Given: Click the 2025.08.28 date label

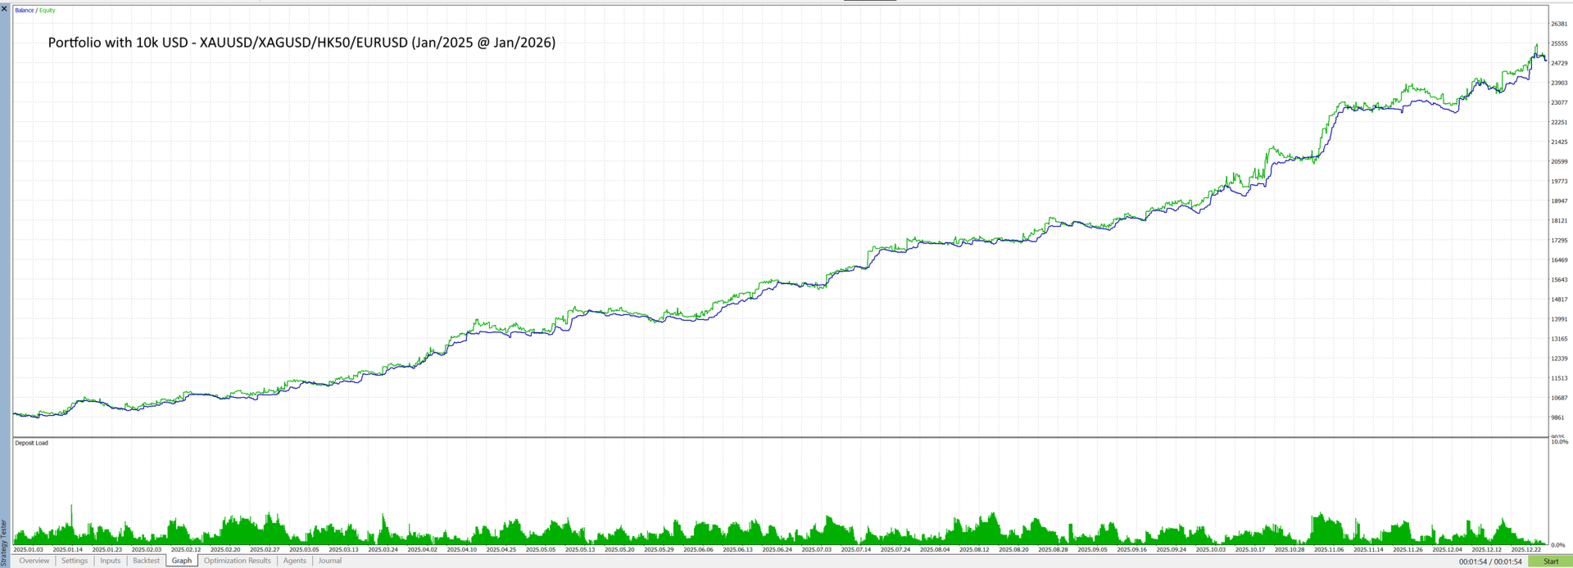Looking at the screenshot, I should point(1054,550).
